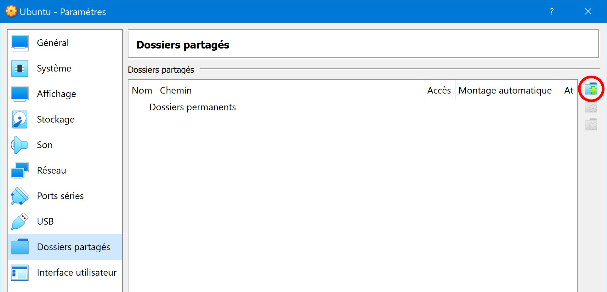Sort by the Nom column header
607x292 pixels.
pyautogui.click(x=143, y=90)
